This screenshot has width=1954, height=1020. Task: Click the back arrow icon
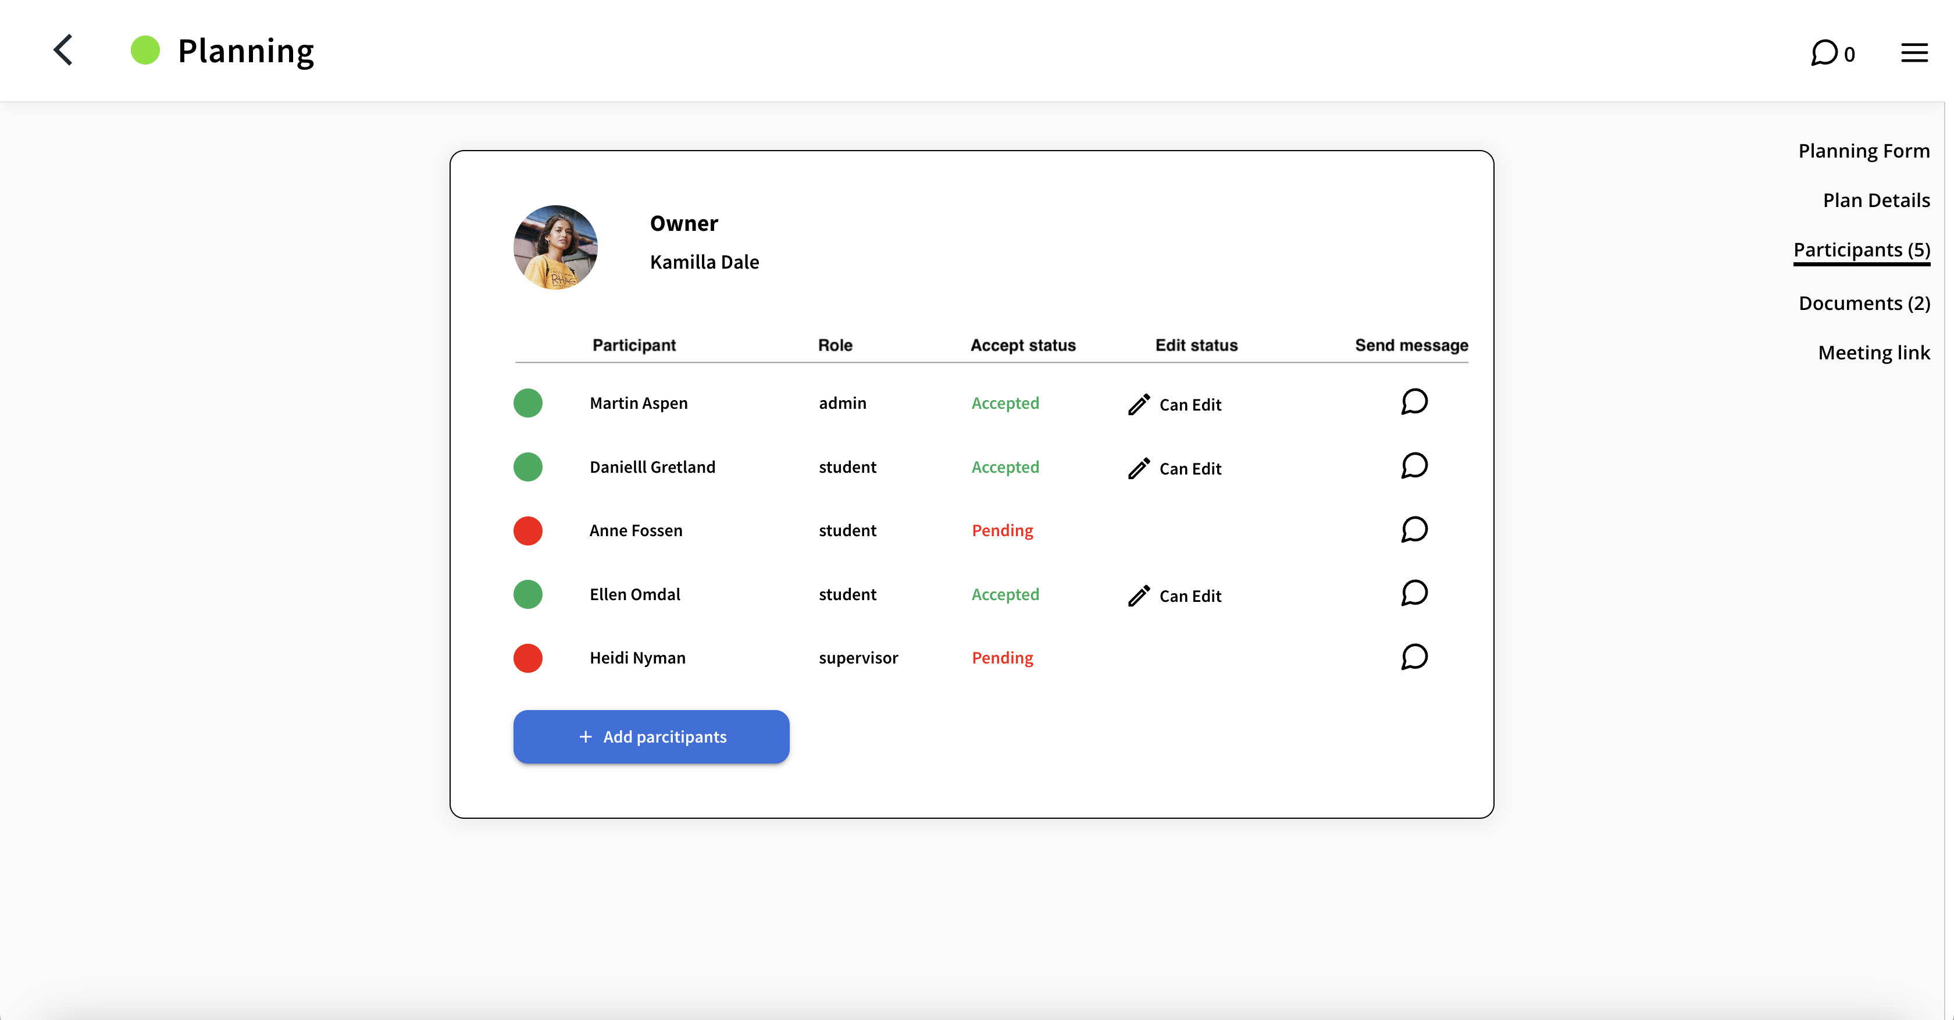coord(64,50)
